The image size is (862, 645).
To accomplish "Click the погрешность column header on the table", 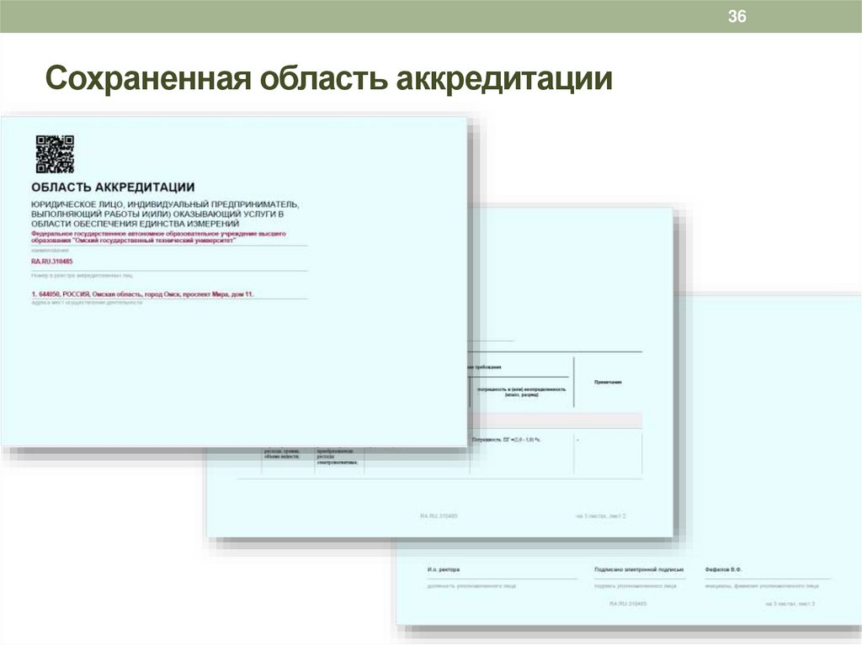I will [522, 392].
